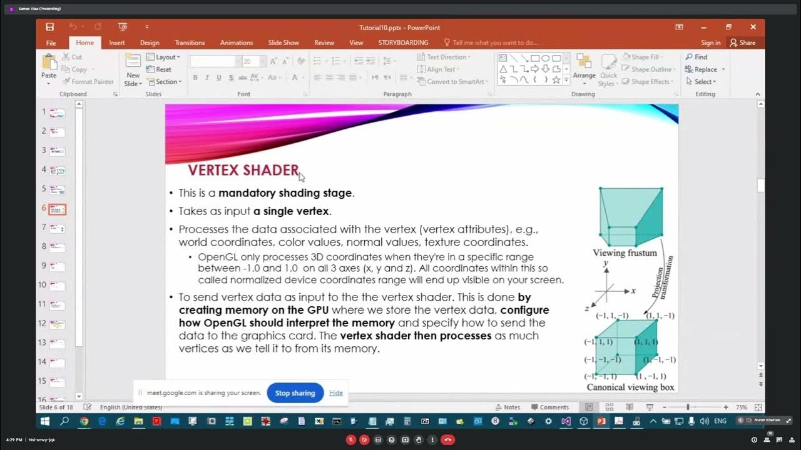Switch to the Design tab

[150, 42]
